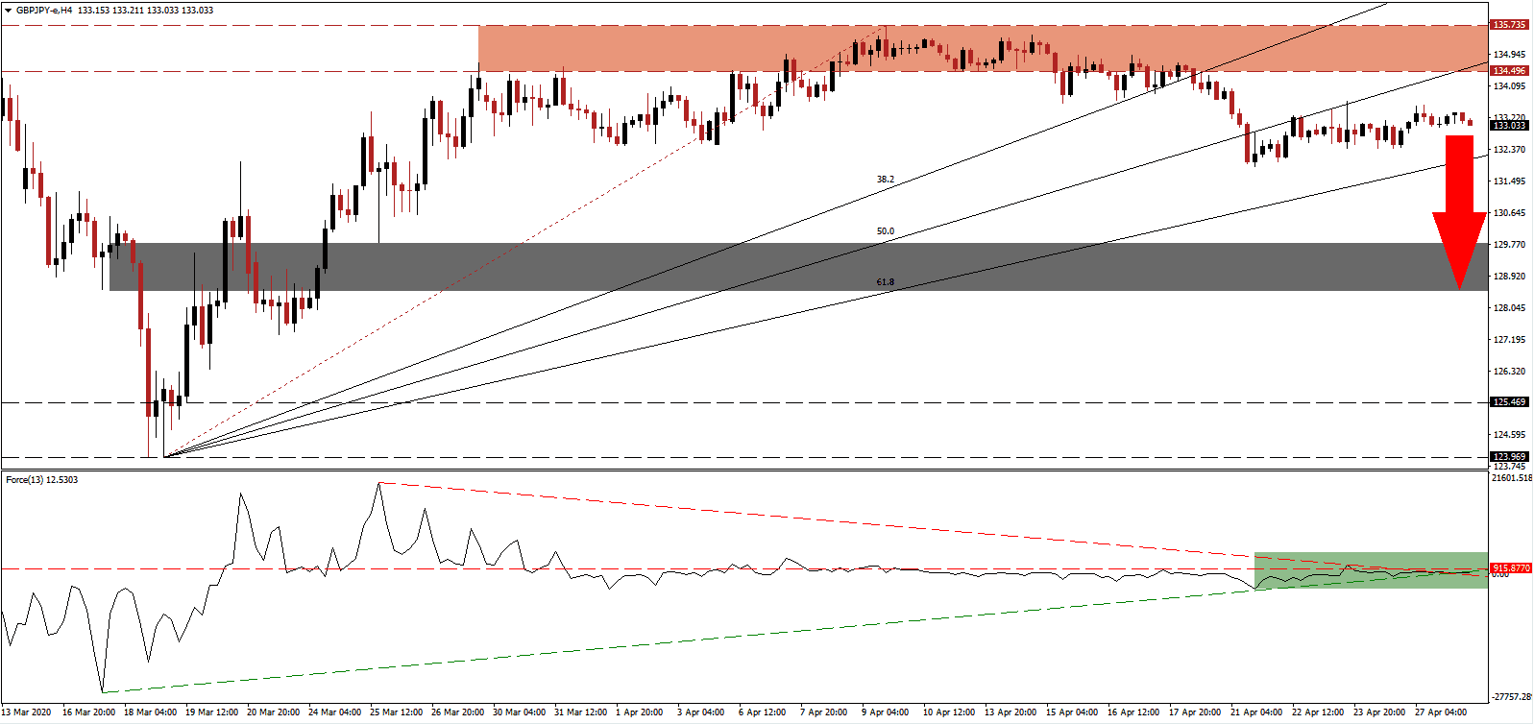Click the 27 Apr 04:00 time label
The width and height of the screenshot is (1534, 724).
1441,712
